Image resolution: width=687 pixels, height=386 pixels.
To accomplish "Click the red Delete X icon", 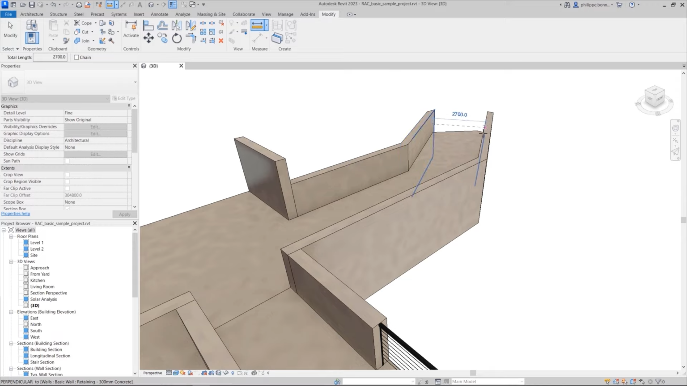I will (221, 41).
